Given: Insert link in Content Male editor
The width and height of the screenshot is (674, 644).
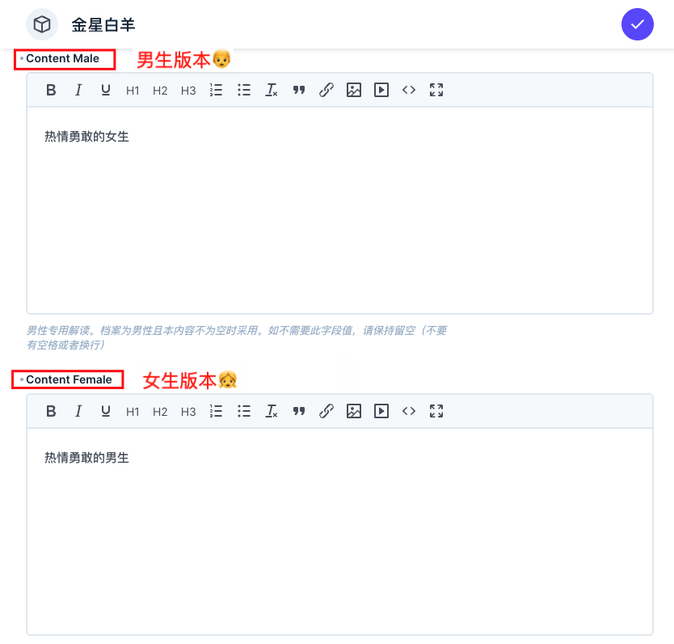Looking at the screenshot, I should (x=326, y=91).
